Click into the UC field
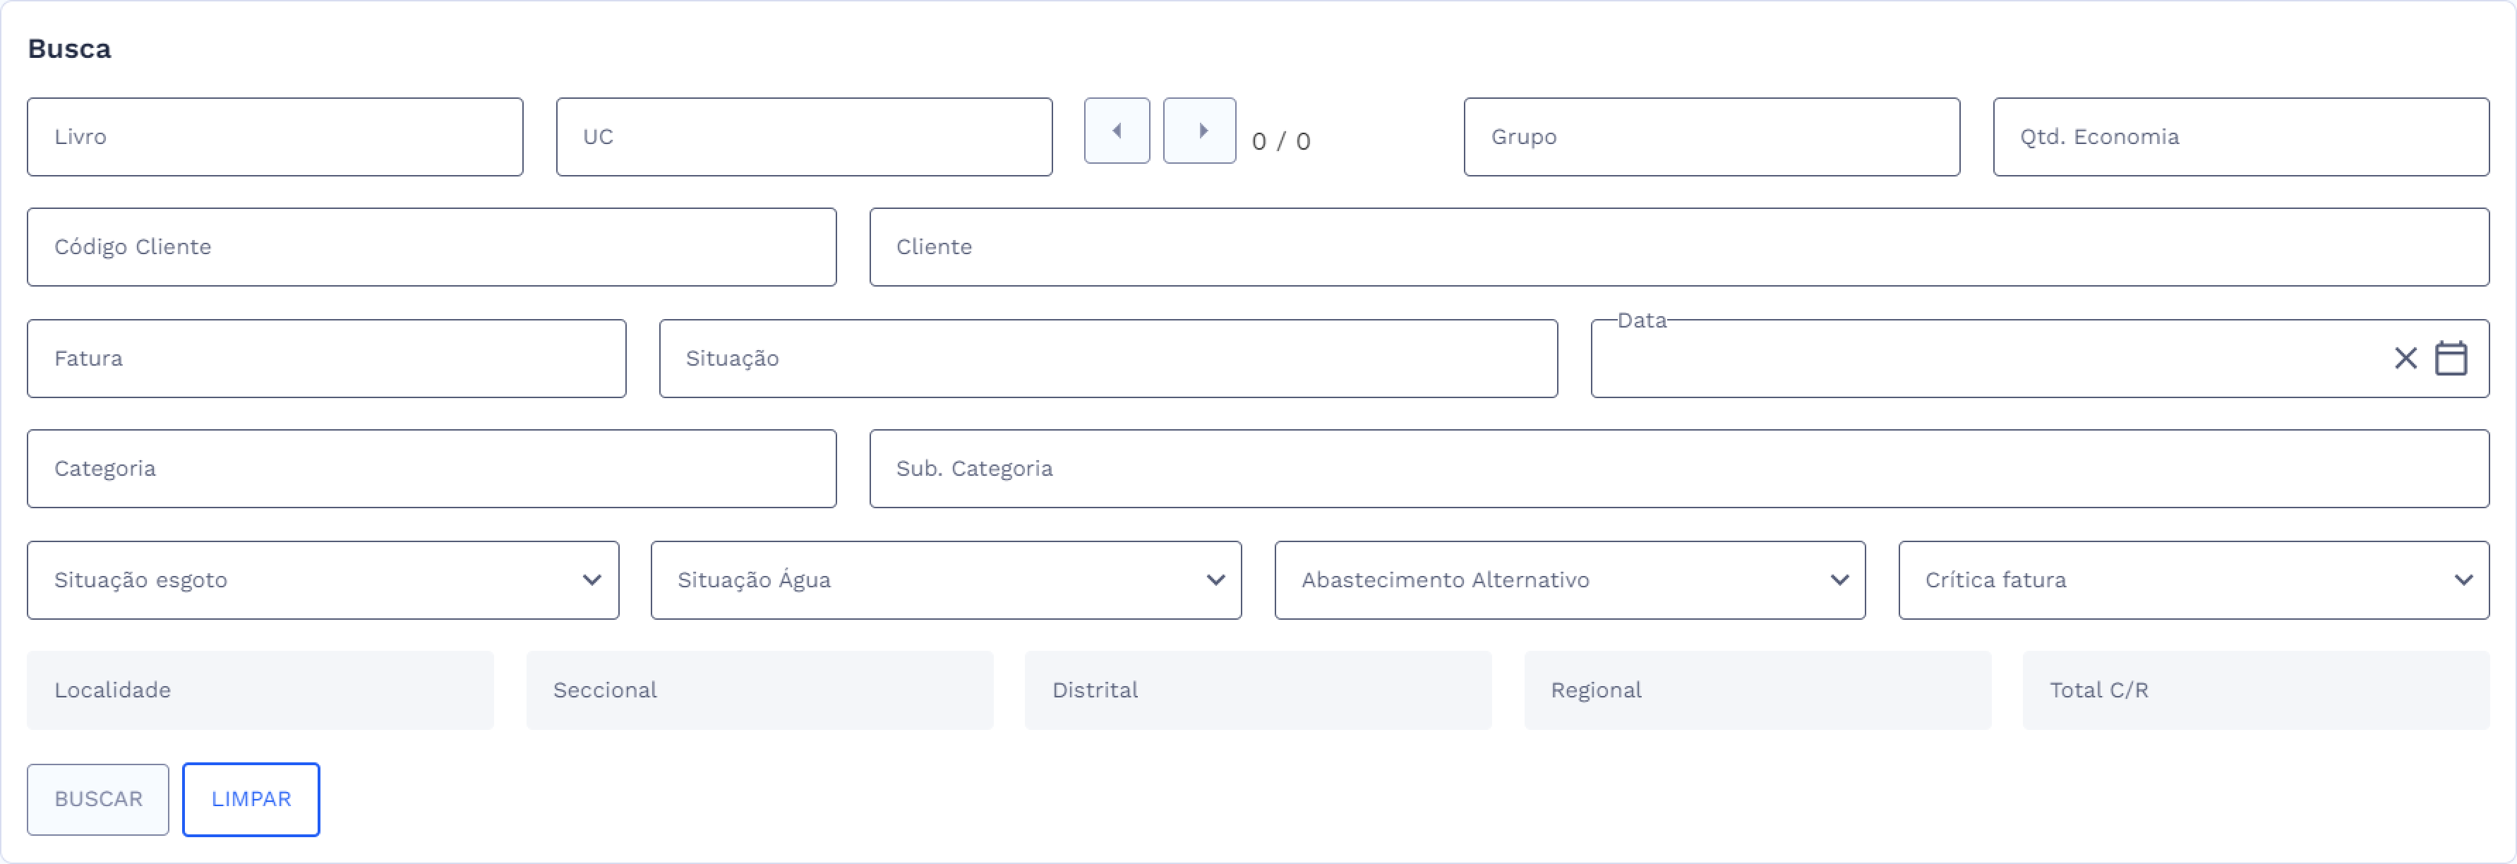The image size is (2517, 864). point(803,137)
